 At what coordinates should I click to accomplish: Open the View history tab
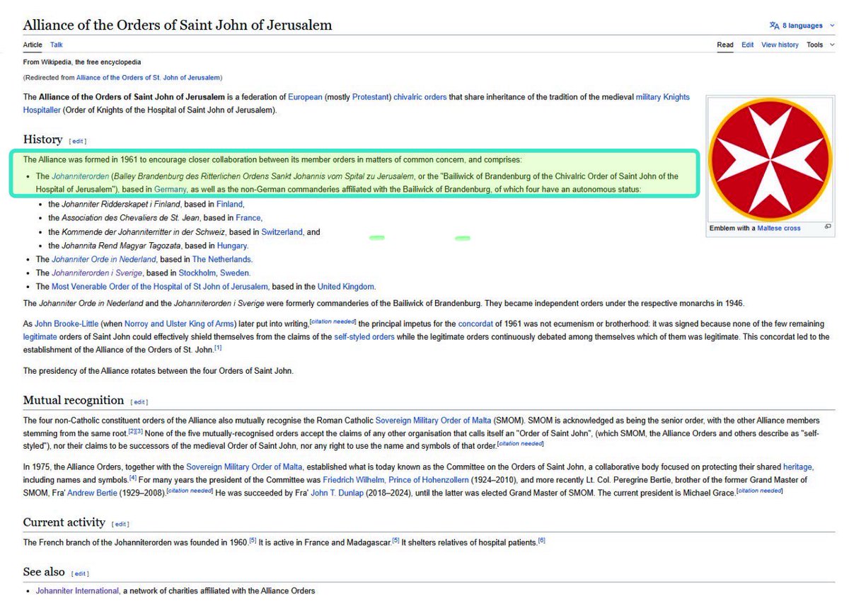pyautogui.click(x=780, y=45)
